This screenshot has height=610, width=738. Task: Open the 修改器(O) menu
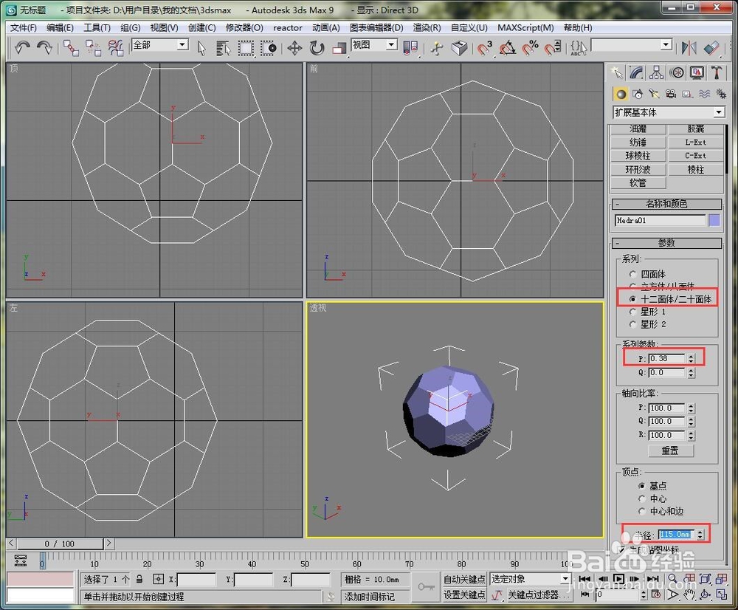click(244, 28)
